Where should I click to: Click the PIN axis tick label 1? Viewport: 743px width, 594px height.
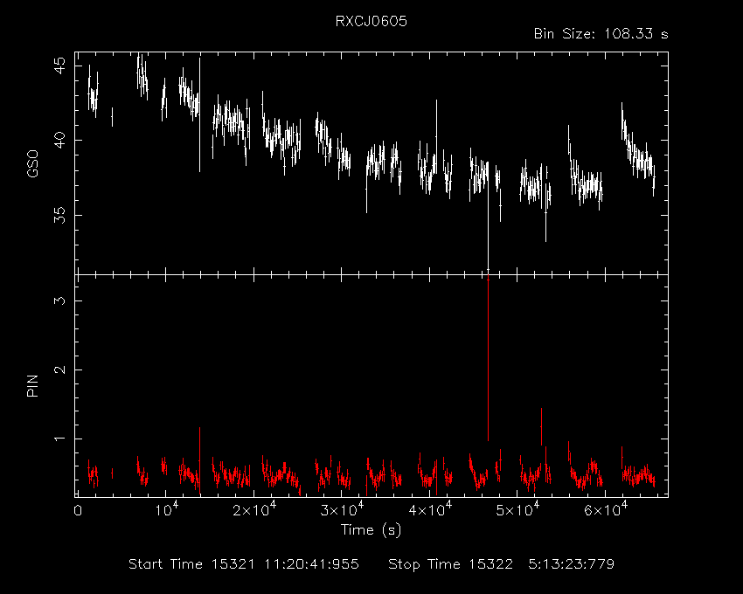click(x=60, y=439)
